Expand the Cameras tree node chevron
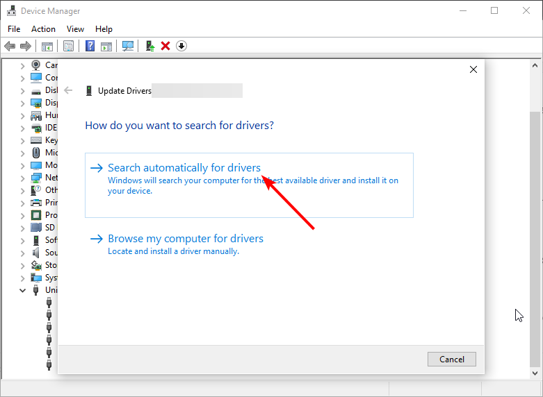The height and width of the screenshot is (397, 543). 22,66
